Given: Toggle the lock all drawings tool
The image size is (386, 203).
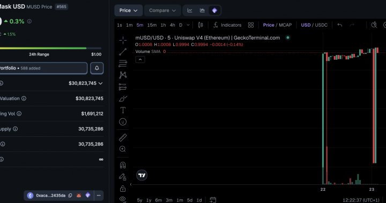Looking at the screenshot, I should coord(123,188).
